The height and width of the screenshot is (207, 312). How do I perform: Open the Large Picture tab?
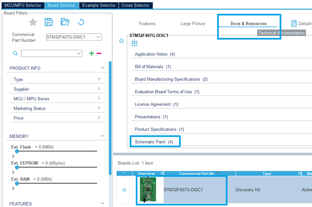pyautogui.click(x=193, y=24)
